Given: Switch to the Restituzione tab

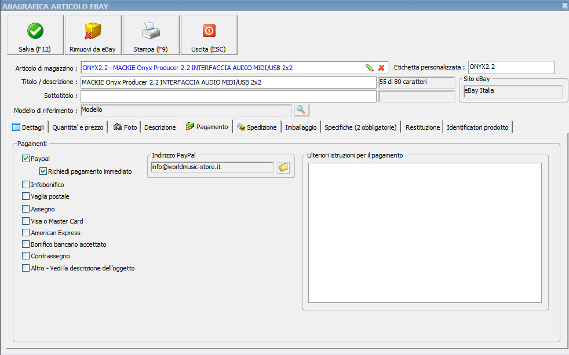Looking at the screenshot, I should [422, 127].
